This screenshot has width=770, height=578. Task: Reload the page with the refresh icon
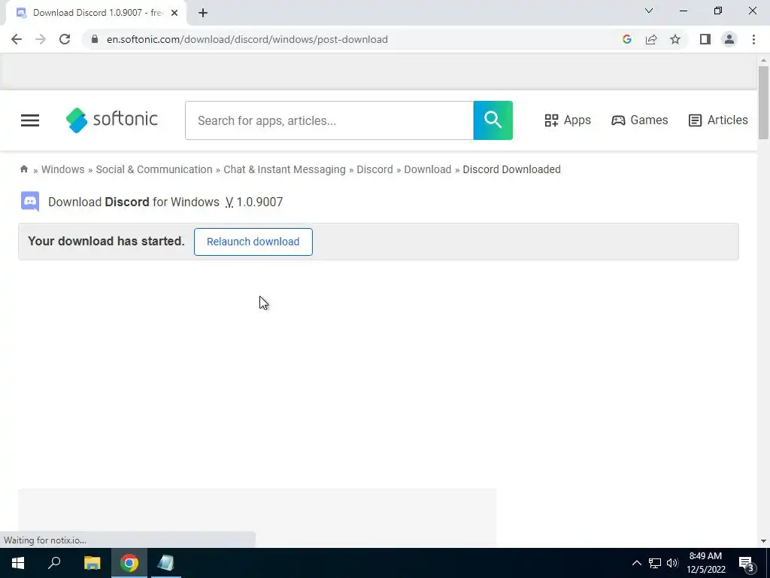pyautogui.click(x=65, y=39)
